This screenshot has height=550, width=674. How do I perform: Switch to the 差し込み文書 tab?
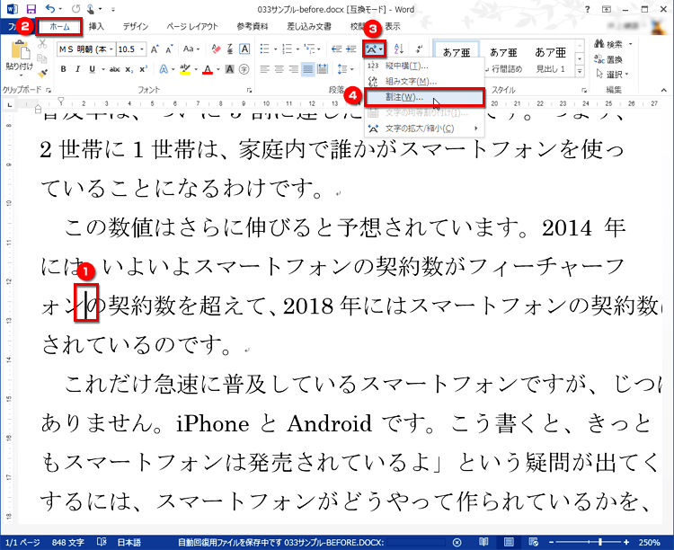[309, 27]
